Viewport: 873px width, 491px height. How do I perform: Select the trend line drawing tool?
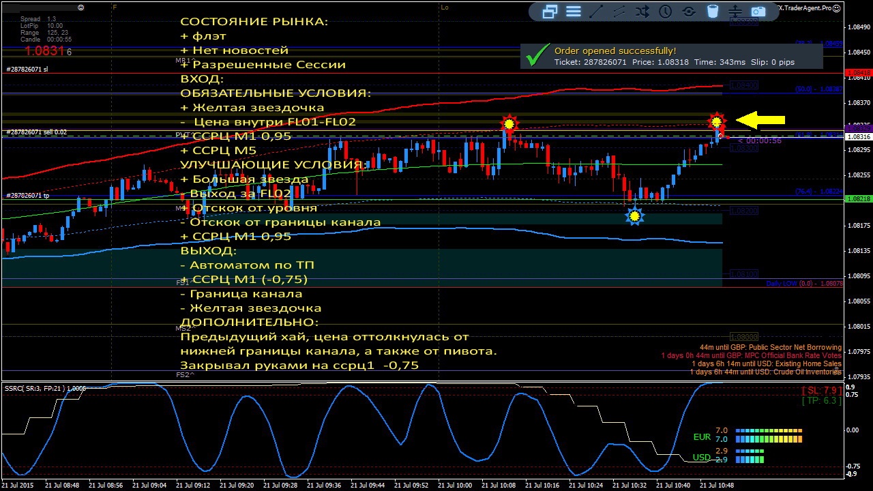click(x=596, y=11)
